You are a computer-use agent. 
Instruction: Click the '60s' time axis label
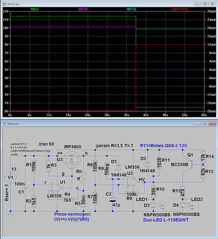tap(204, 115)
